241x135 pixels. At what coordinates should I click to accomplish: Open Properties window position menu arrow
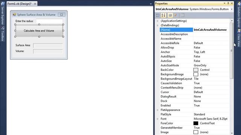[x=224, y=3]
